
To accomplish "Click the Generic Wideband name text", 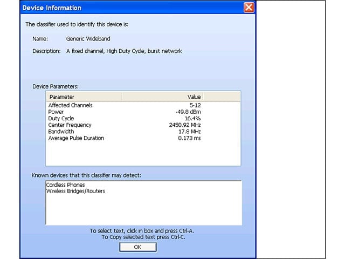I will pos(88,39).
